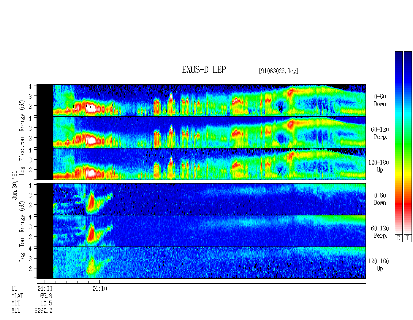This screenshot has height=320, width=413.
Task: Click the ALT row label
Action: (x=16, y=310)
